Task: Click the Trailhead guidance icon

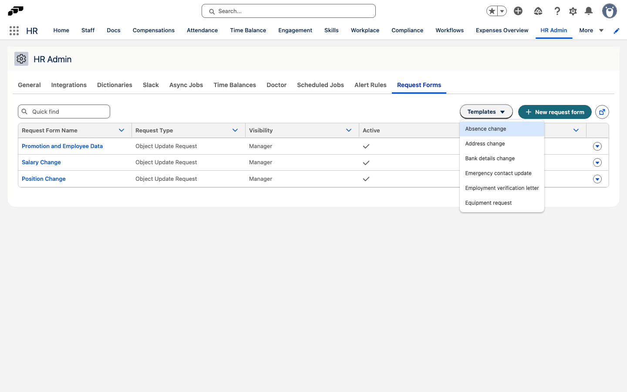Action: 538,11
